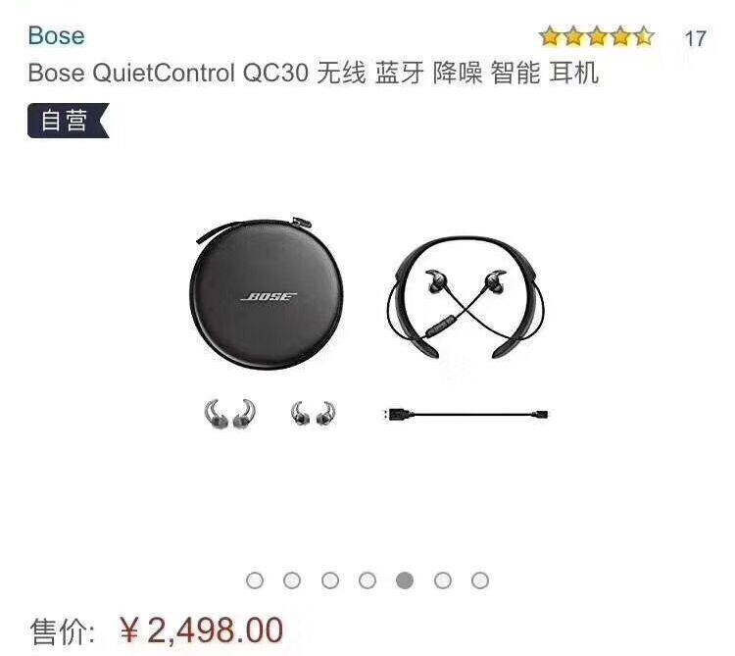The height and width of the screenshot is (656, 735).
Task: Click the ¥2,498.00 price
Action: click(202, 631)
